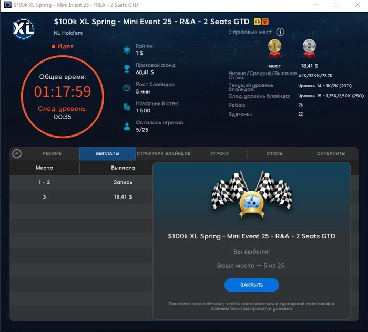Open the ИГРОКИ tab

click(219, 153)
